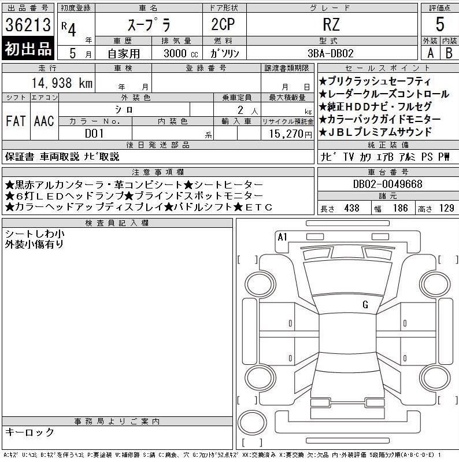The height and width of the screenshot is (462, 459).
Task: Click the overall evaluation score 5
Action: coord(440,24)
